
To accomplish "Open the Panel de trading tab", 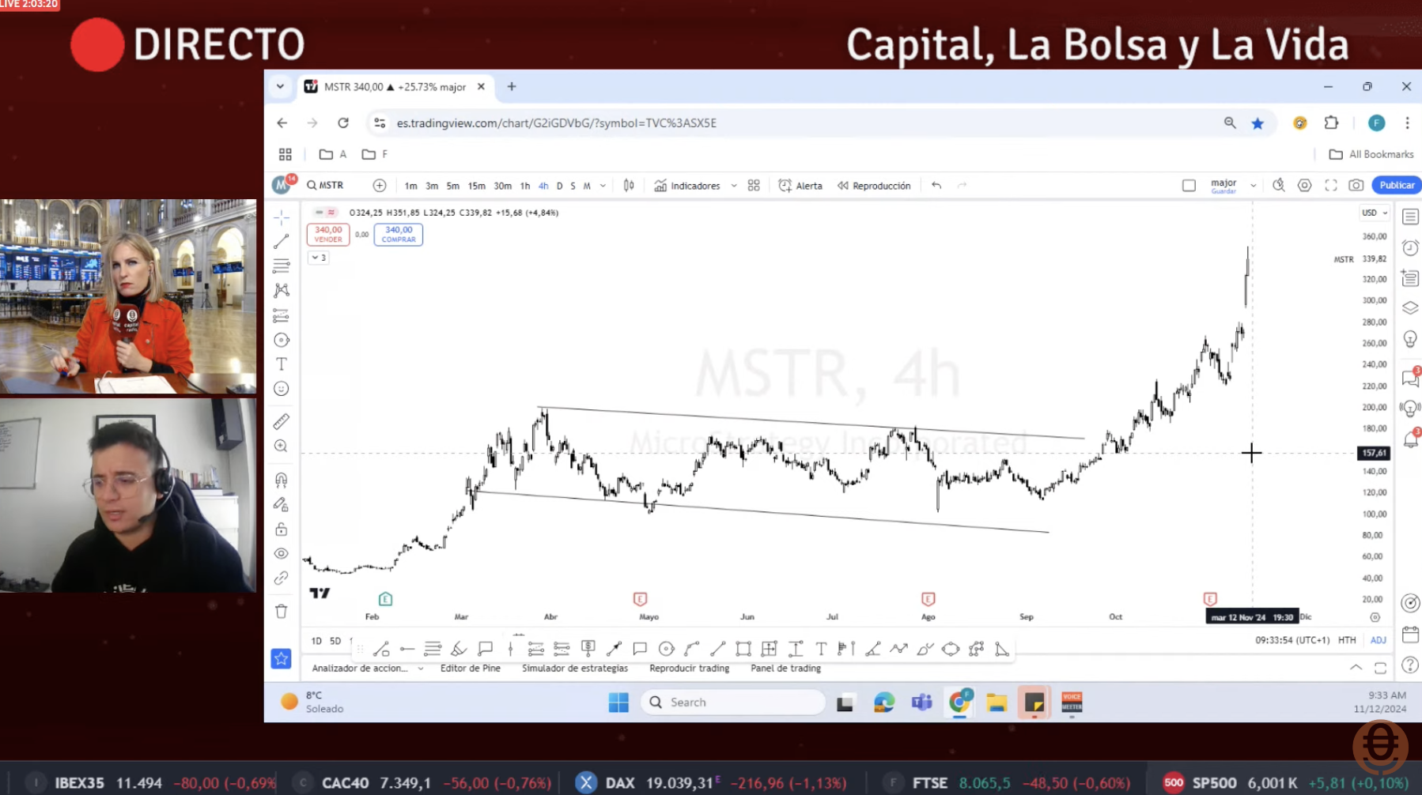I will [785, 669].
